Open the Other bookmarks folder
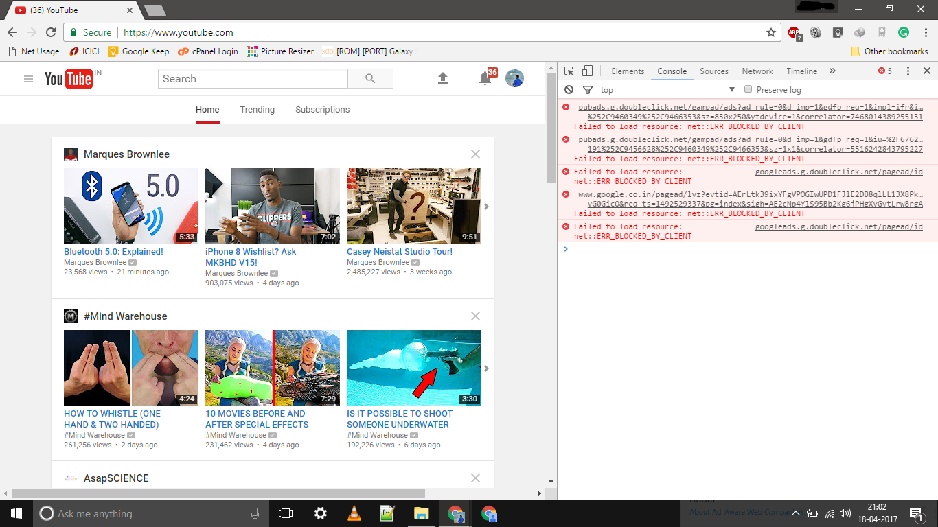This screenshot has height=527, width=938. [889, 51]
